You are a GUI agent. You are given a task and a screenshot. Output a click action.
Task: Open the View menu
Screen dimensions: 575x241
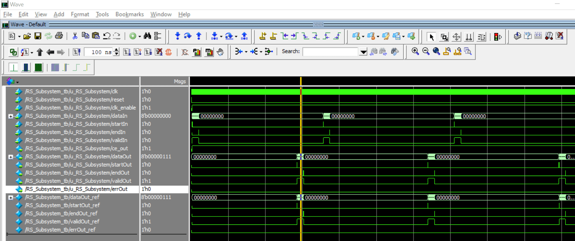coord(41,14)
